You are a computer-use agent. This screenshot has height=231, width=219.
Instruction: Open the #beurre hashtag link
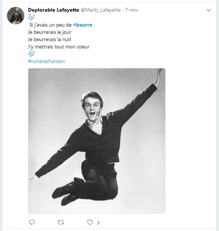coord(82,25)
